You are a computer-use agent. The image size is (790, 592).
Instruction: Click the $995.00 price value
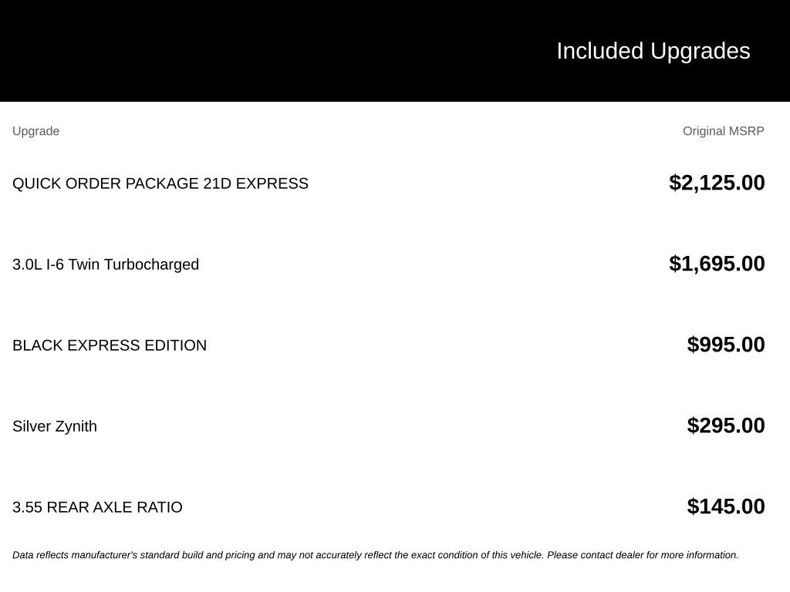click(726, 345)
